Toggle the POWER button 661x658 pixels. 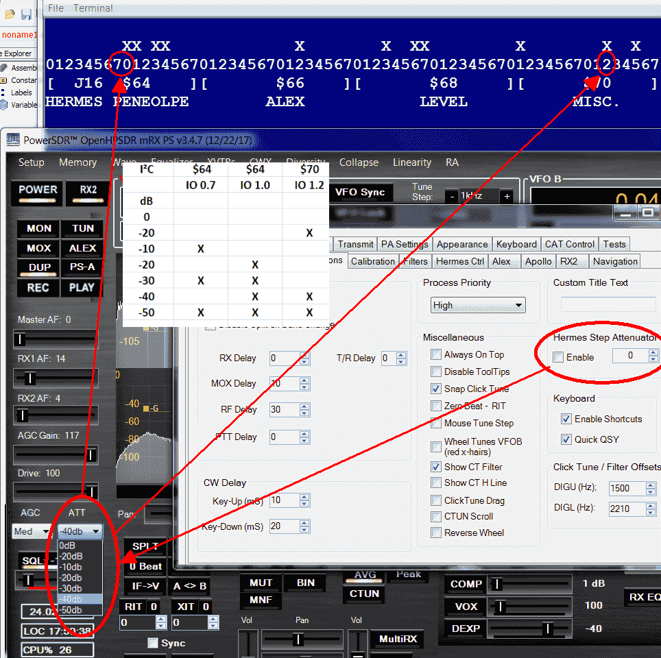click(38, 193)
